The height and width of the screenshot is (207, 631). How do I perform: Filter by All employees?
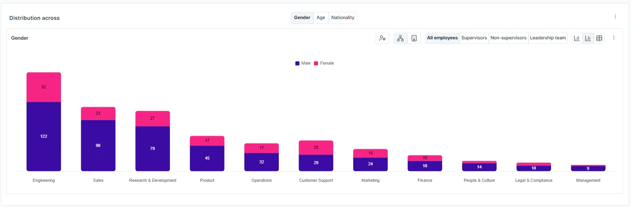(x=443, y=38)
